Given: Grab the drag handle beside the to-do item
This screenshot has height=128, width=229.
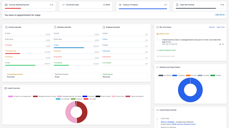Looking at the screenshot, I should 157,40.
